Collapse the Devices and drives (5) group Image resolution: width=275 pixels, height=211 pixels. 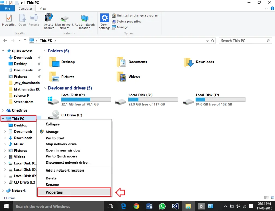[x=45, y=88]
